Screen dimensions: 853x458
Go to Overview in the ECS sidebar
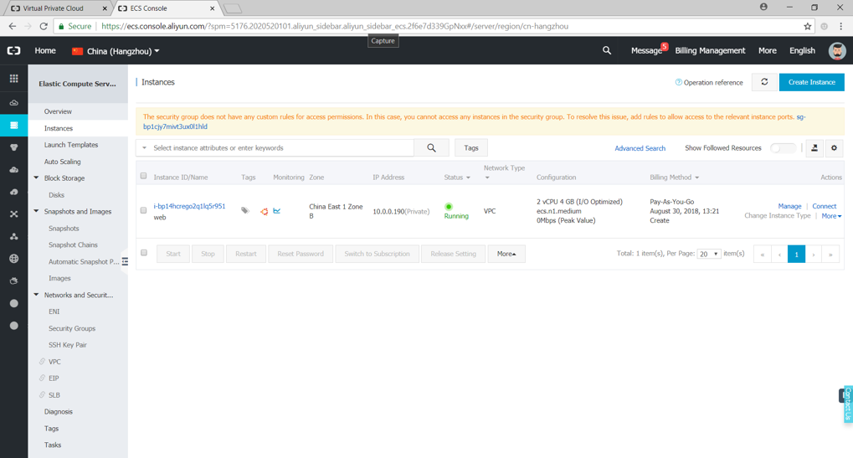pyautogui.click(x=58, y=111)
